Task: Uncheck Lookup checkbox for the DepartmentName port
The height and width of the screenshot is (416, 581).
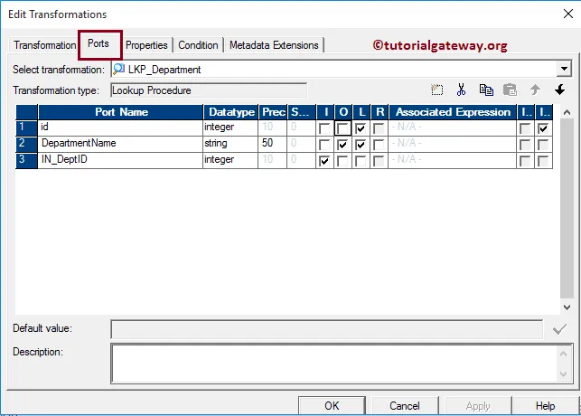Action: 361,144
